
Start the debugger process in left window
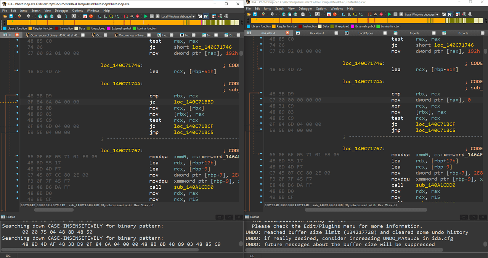(x=146, y=16)
